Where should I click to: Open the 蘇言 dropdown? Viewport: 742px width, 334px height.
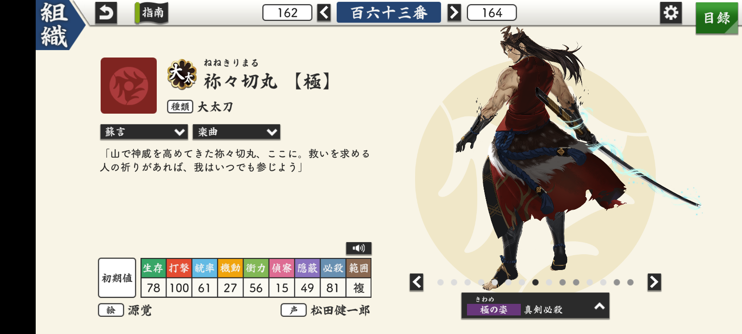point(144,132)
